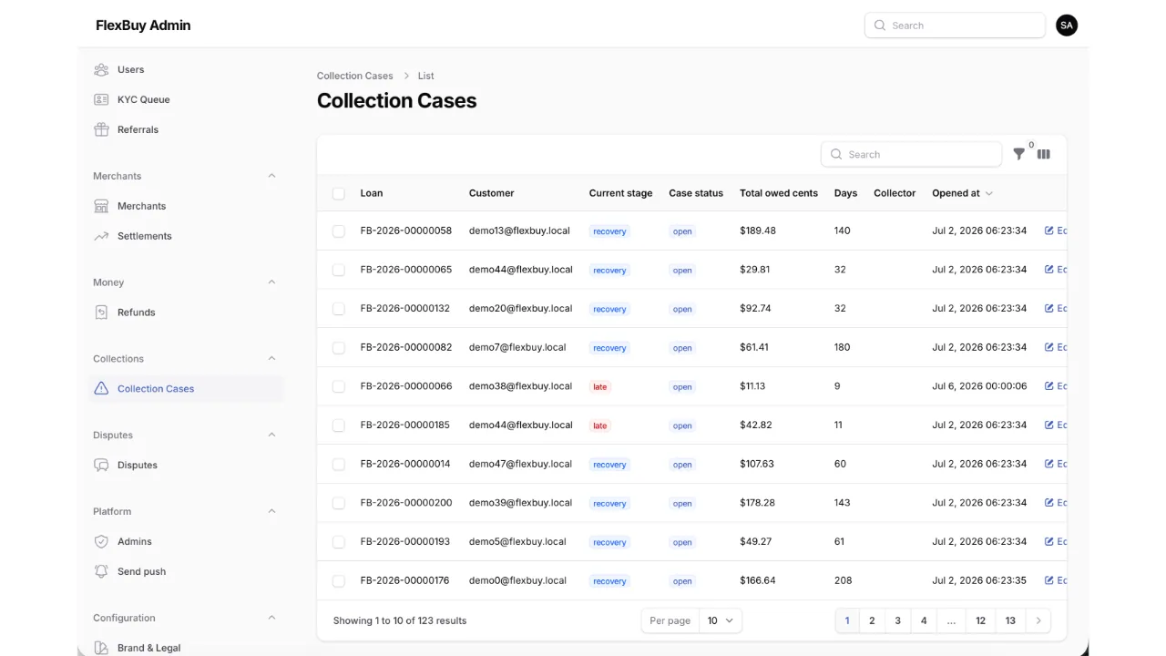Click the Collection Cases breadcrumb link
This screenshot has height=656, width=1166.
coord(355,76)
